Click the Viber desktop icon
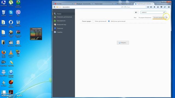 click(x=18, y=13)
